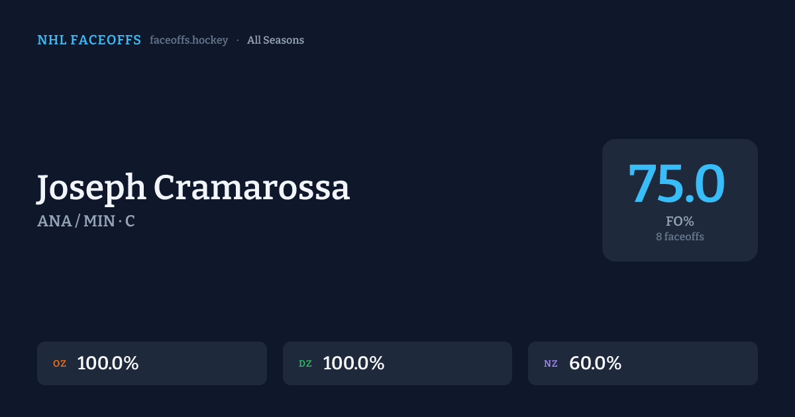This screenshot has width=795, height=417.
Task: Click the slash between ANA and MIN
Action: 77,222
